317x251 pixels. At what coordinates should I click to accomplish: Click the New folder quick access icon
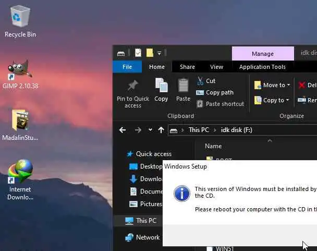coord(150,53)
